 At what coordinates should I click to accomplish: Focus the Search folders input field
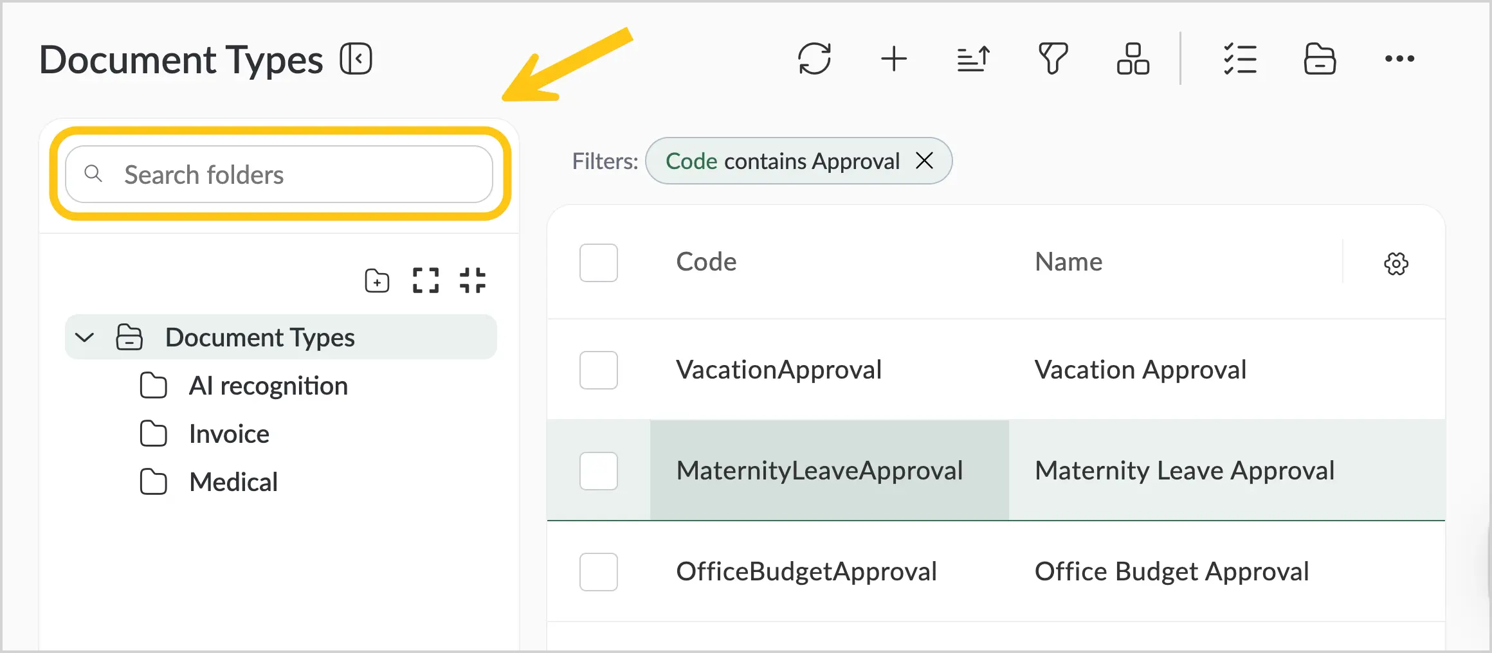click(279, 174)
